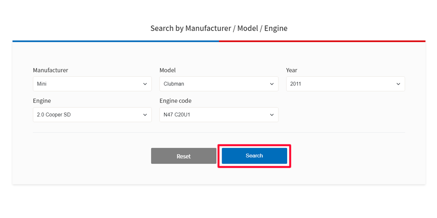The height and width of the screenshot is (218, 437).
Task: Open the Manufacturer dropdown showing Mini
Action: coord(92,84)
